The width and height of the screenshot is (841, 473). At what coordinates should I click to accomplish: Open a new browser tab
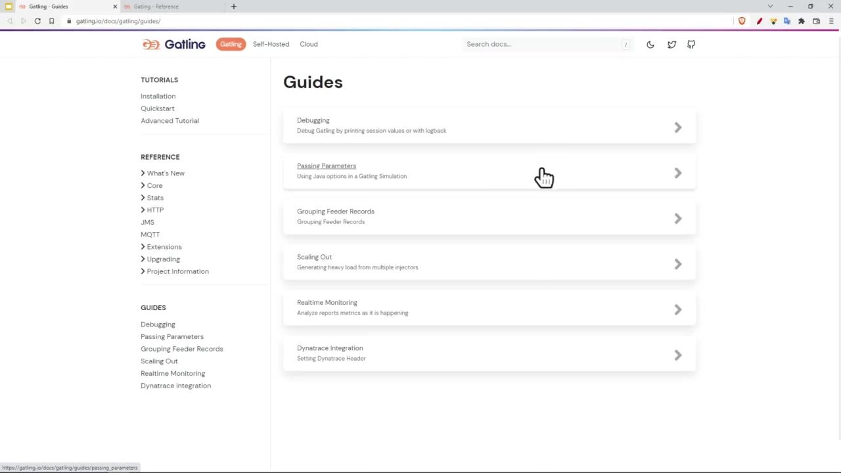point(233,7)
